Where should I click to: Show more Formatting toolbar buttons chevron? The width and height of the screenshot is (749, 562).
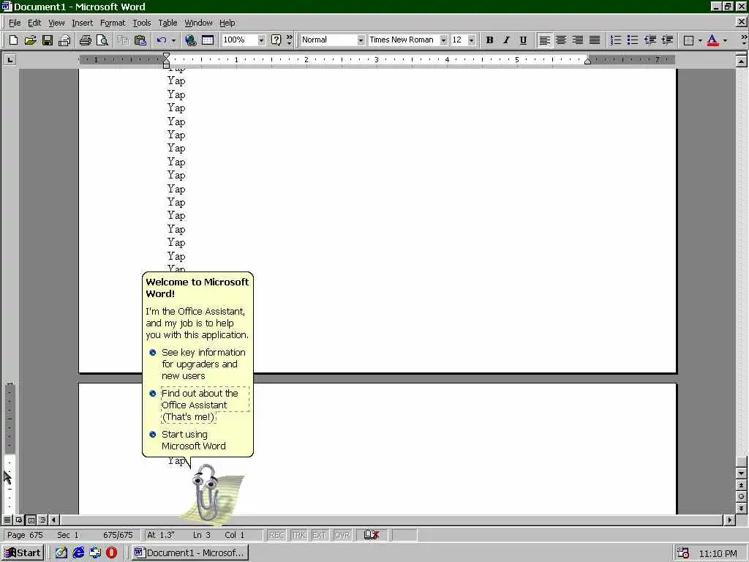coord(744,40)
